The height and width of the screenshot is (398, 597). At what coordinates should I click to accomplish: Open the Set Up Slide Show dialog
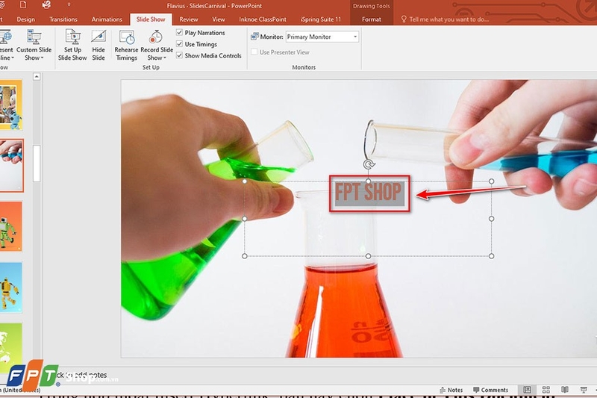pos(72,45)
